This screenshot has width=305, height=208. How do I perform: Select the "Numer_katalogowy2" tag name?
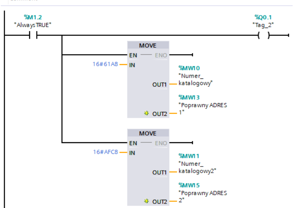[x=197, y=167]
